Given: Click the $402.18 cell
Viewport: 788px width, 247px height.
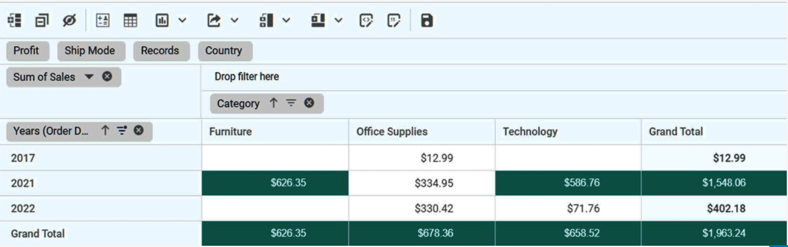Looking at the screenshot, I should point(715,209).
